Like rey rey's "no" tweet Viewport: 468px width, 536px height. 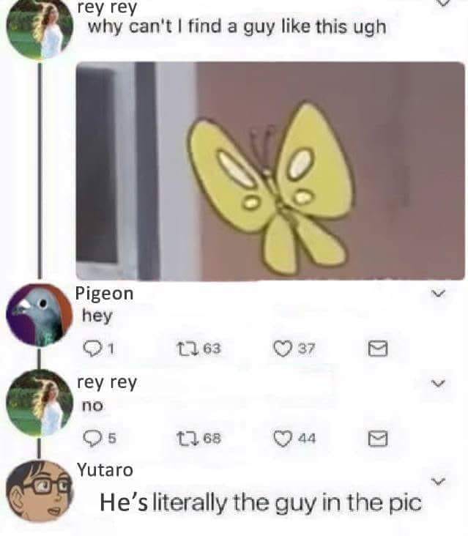283,439
